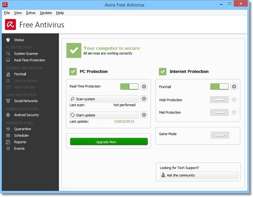Open Real-Time Protection in sidebar
253x197 pixels.
(x=30, y=60)
